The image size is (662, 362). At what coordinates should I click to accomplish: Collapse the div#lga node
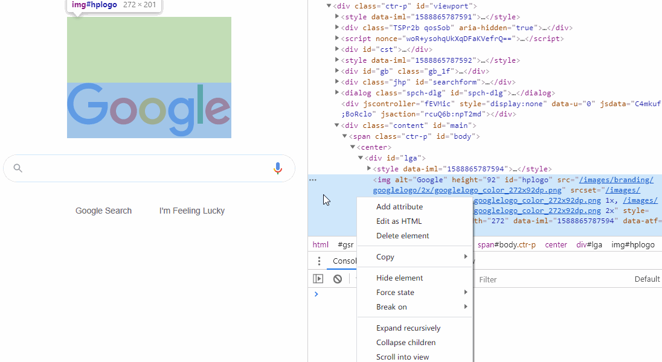pos(361,158)
